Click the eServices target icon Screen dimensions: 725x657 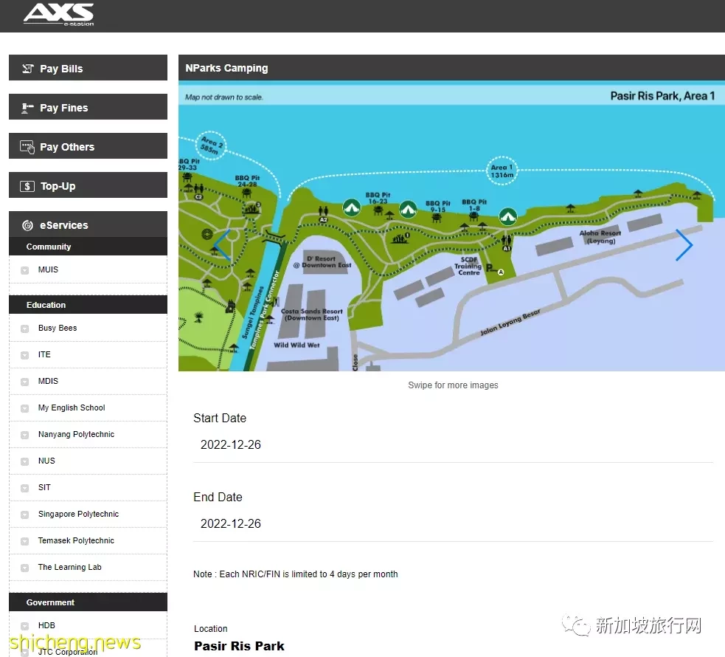28,225
